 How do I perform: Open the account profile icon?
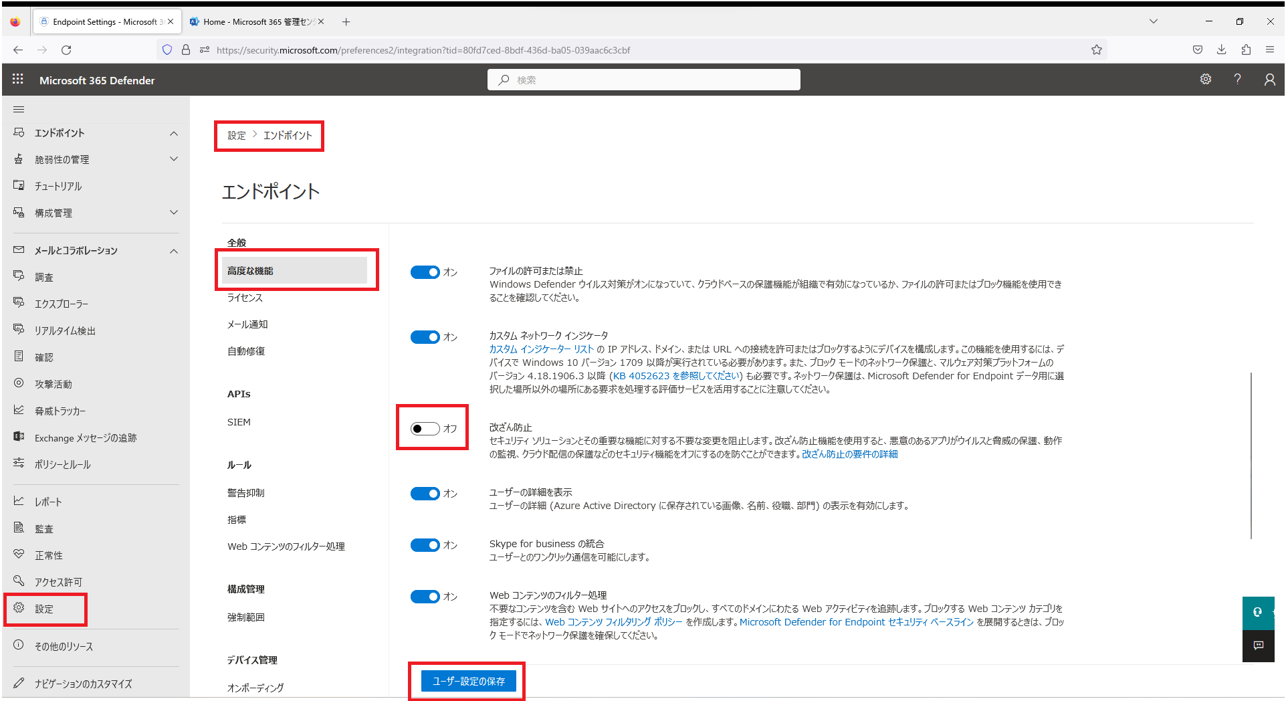[x=1269, y=80]
